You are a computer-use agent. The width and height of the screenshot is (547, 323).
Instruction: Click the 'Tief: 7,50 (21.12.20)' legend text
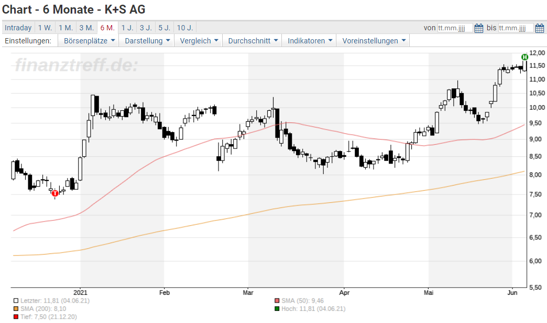pos(49,317)
